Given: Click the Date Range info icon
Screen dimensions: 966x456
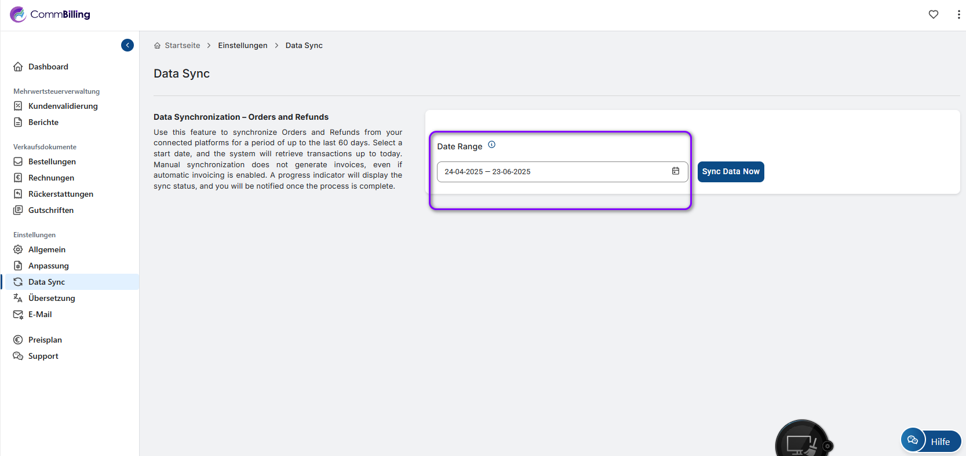Looking at the screenshot, I should tap(491, 145).
